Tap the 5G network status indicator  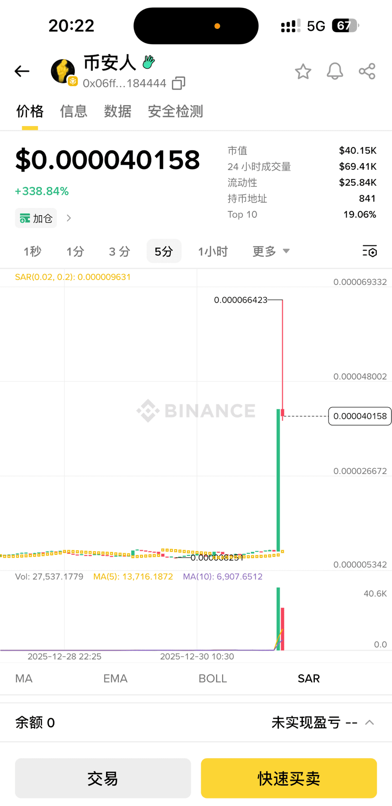[x=316, y=26]
